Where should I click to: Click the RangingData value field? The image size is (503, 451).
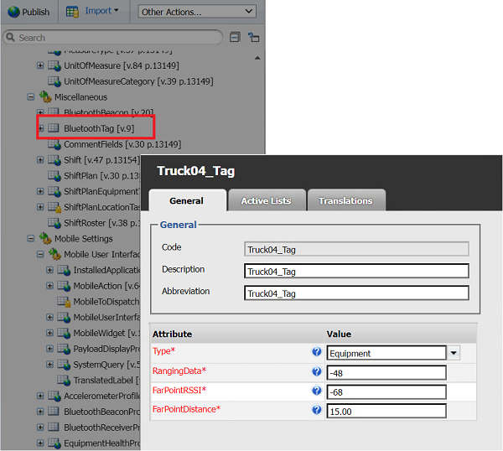386,373
